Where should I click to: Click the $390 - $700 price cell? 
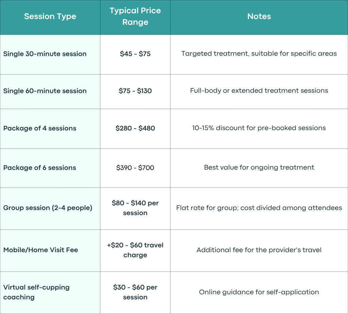[x=135, y=168]
